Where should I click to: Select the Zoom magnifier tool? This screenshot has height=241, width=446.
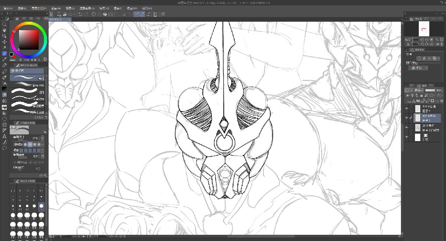pyautogui.click(x=4, y=25)
